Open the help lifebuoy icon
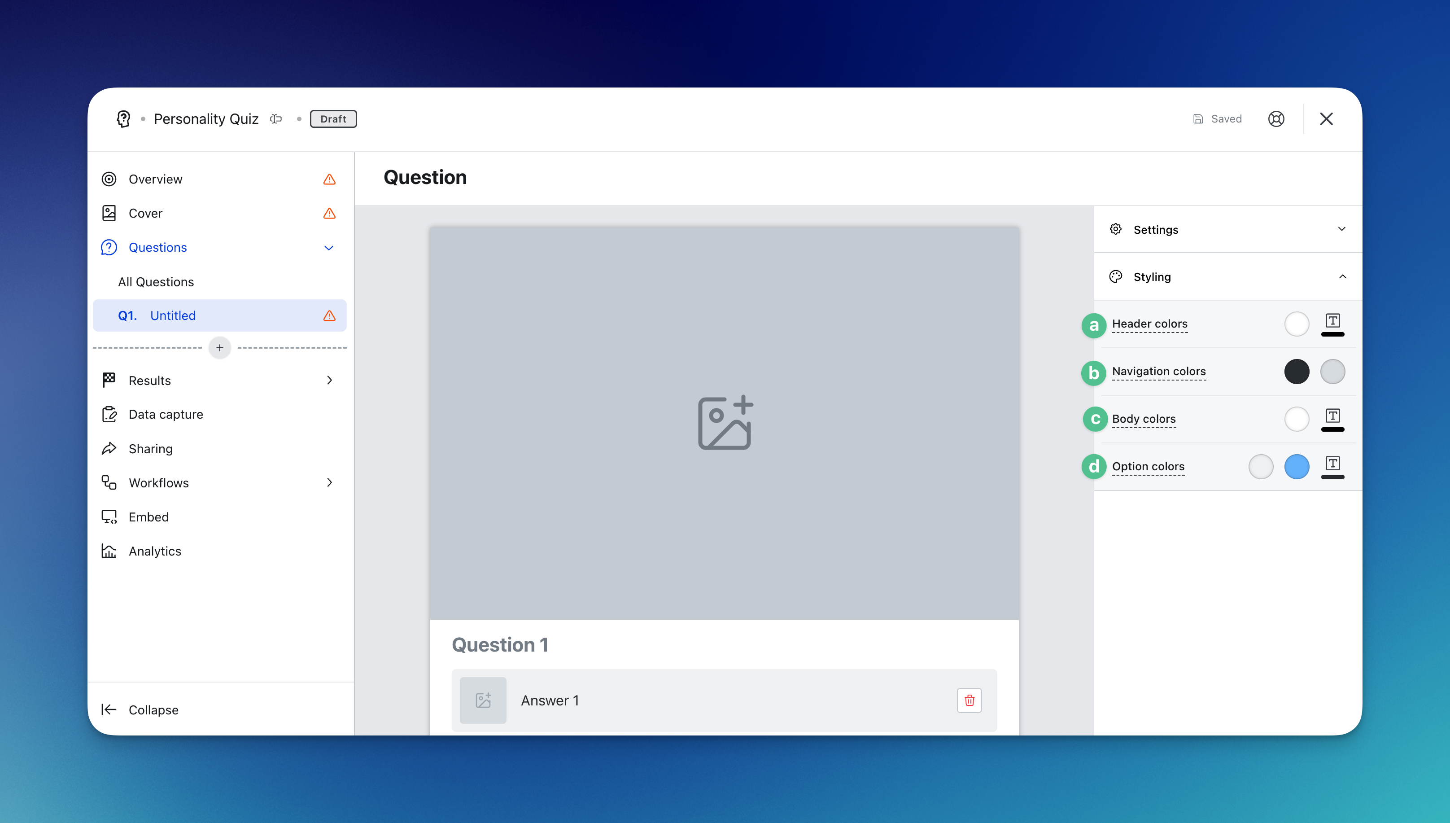 1276,119
